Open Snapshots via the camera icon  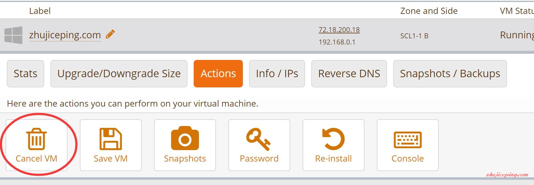pos(185,138)
